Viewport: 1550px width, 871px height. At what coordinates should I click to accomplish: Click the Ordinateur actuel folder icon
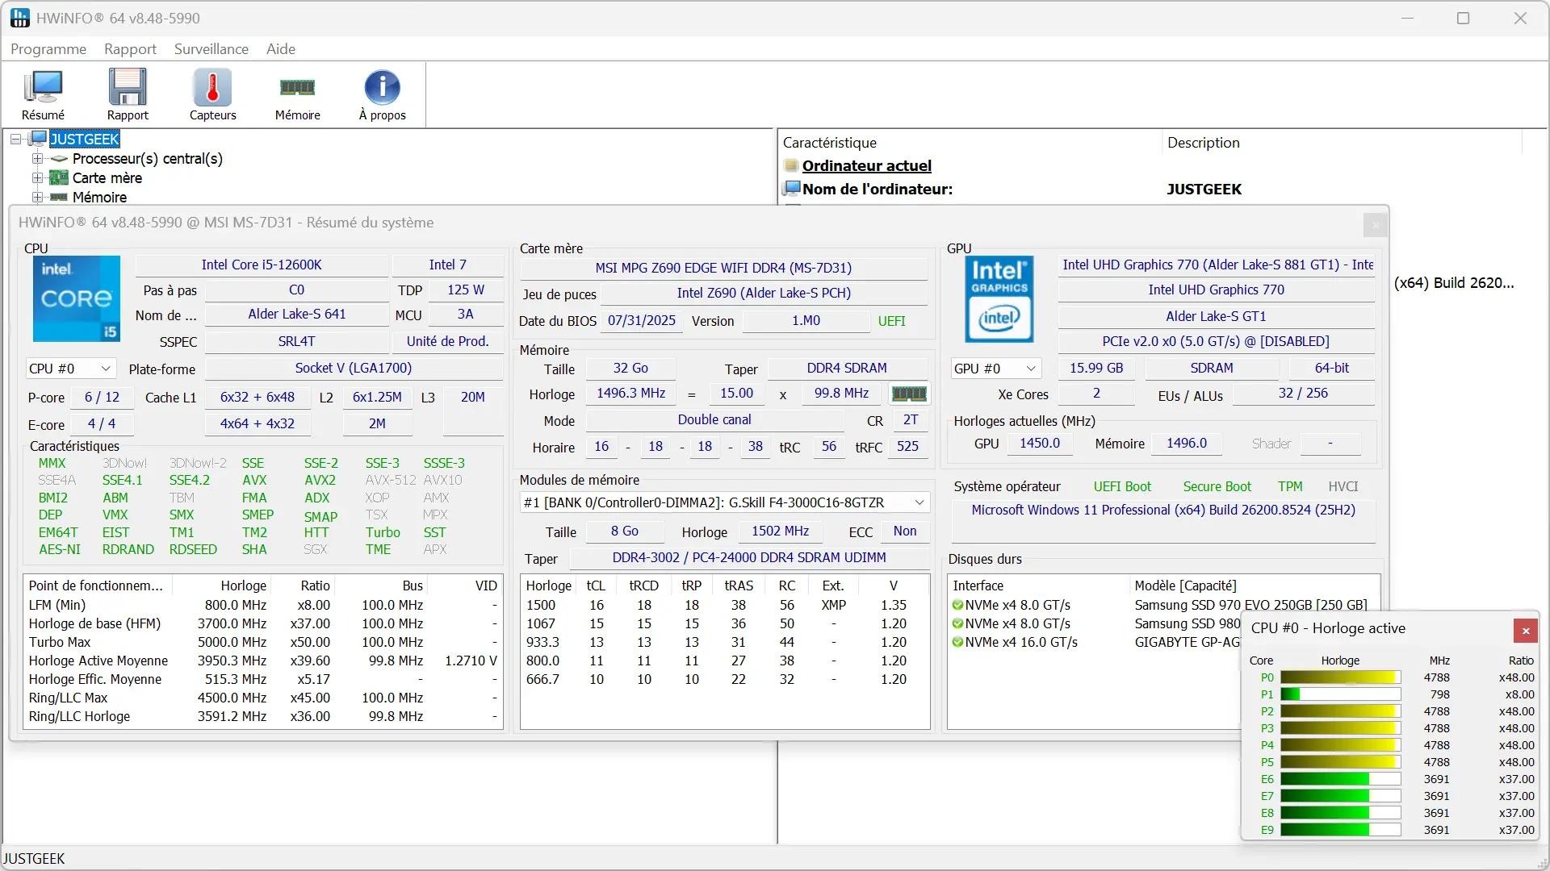[791, 165]
